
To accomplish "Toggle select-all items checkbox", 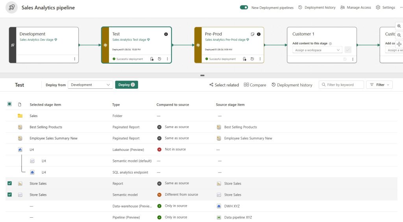I will point(9,104).
